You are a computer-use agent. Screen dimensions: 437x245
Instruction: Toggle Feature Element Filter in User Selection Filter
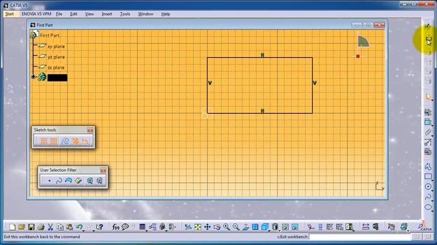pos(89,181)
